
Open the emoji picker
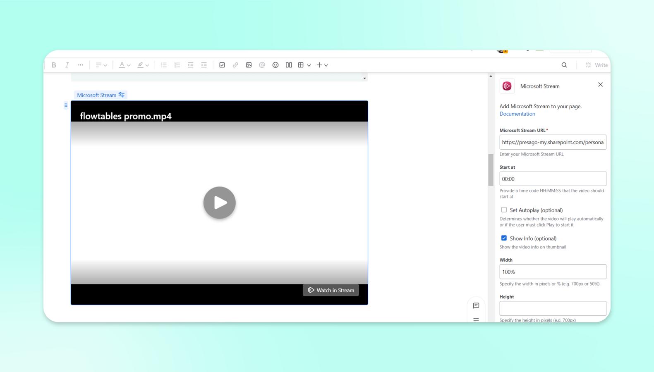275,65
